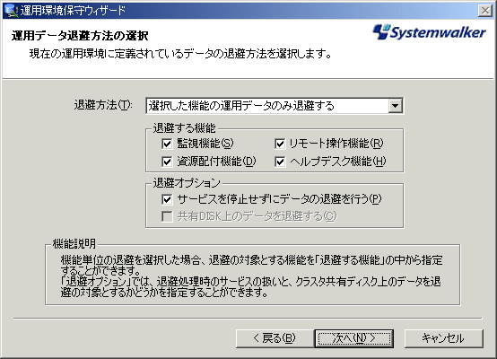Click the 共有DISK上のデータを退避する(C) checkbox
The image size is (497, 359).
(x=167, y=216)
